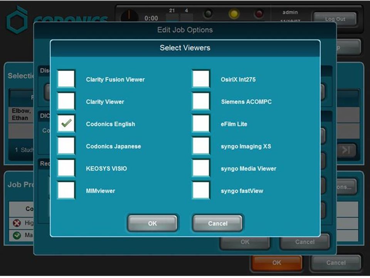The width and height of the screenshot is (370, 278).
Task: Tick the syngo fastView checkbox
Action: [201, 190]
